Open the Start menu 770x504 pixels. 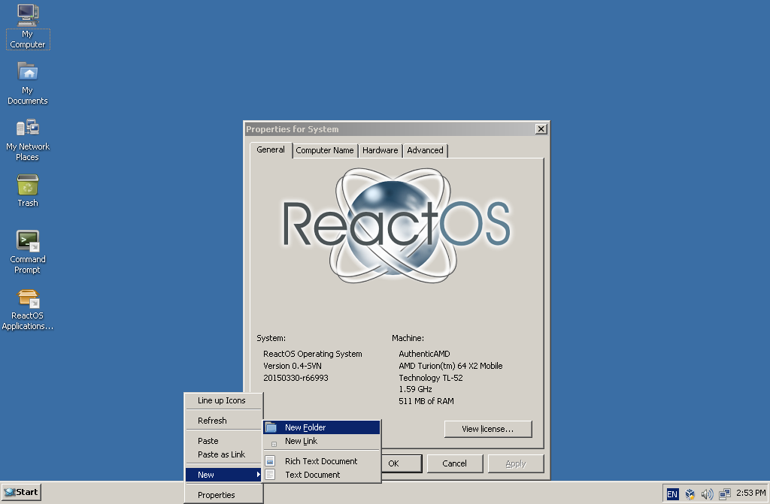coord(21,492)
